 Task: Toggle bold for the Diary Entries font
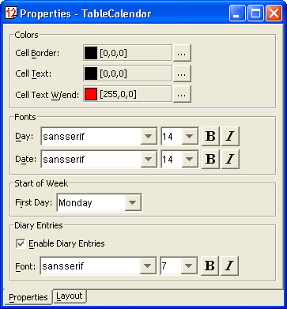210,266
